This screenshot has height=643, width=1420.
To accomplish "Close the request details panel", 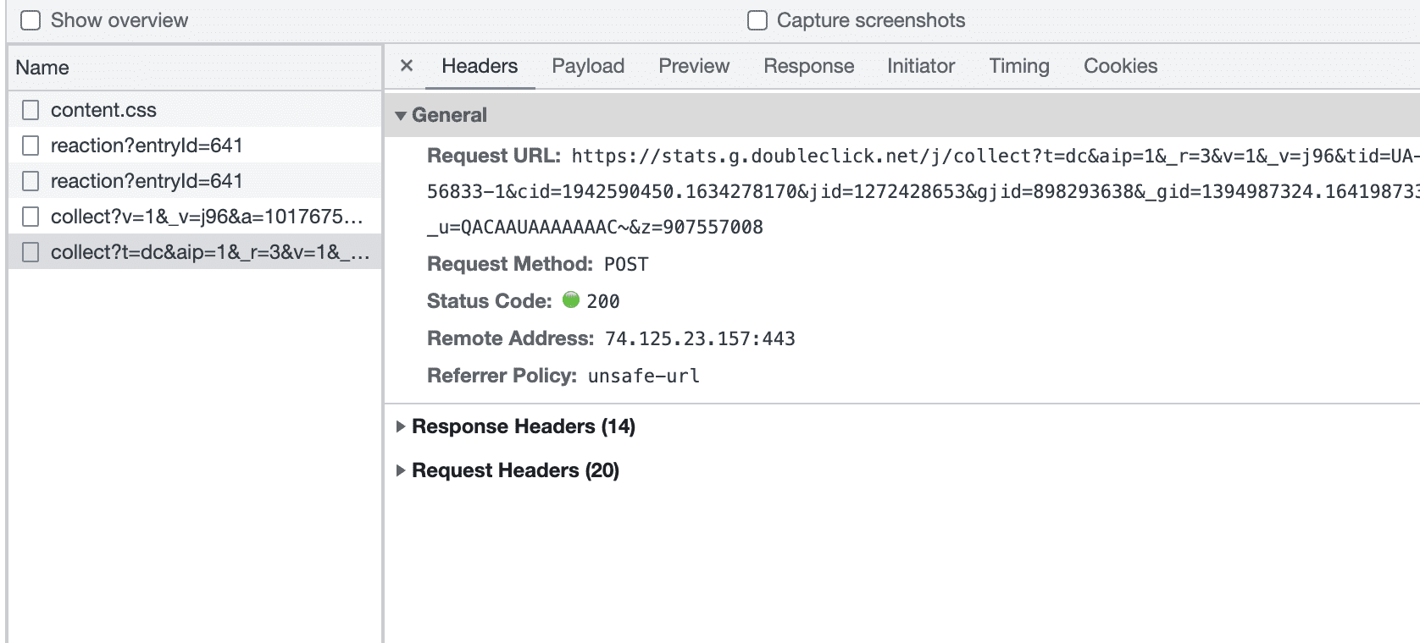I will pyautogui.click(x=407, y=66).
